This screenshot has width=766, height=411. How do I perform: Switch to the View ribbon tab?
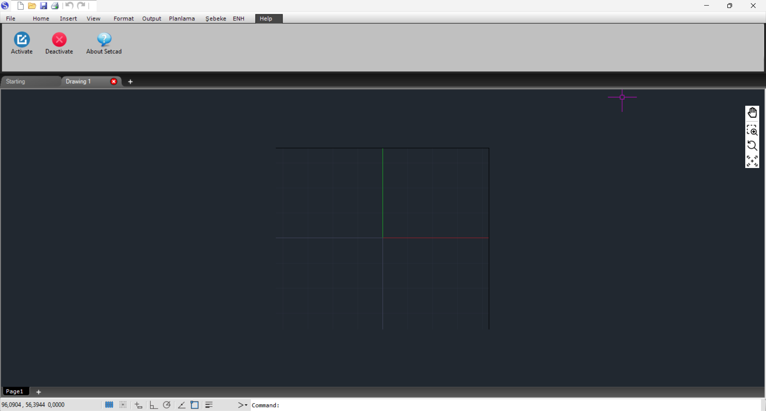(x=93, y=18)
